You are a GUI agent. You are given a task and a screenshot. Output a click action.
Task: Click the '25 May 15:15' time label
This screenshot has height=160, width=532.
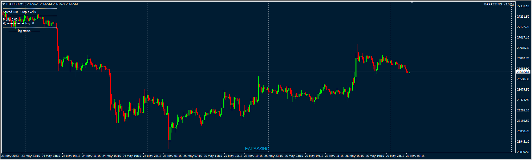tap(233, 156)
